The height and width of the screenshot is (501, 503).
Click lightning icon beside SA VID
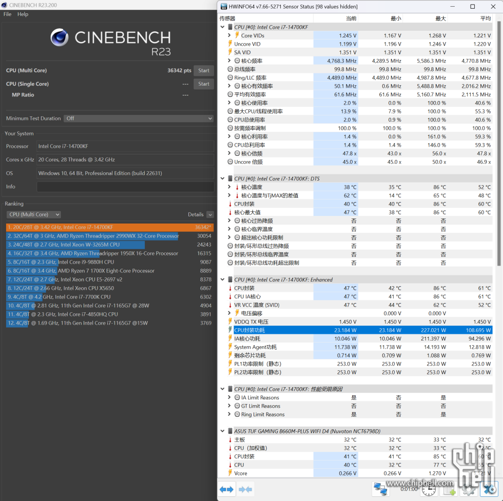click(x=230, y=52)
